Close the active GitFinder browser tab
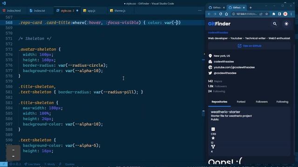Screen dimensions: 298x167 (x=244, y=7)
